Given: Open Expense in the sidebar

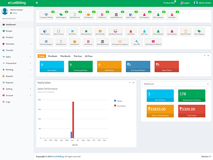Looking at the screenshot, I should (17, 82).
